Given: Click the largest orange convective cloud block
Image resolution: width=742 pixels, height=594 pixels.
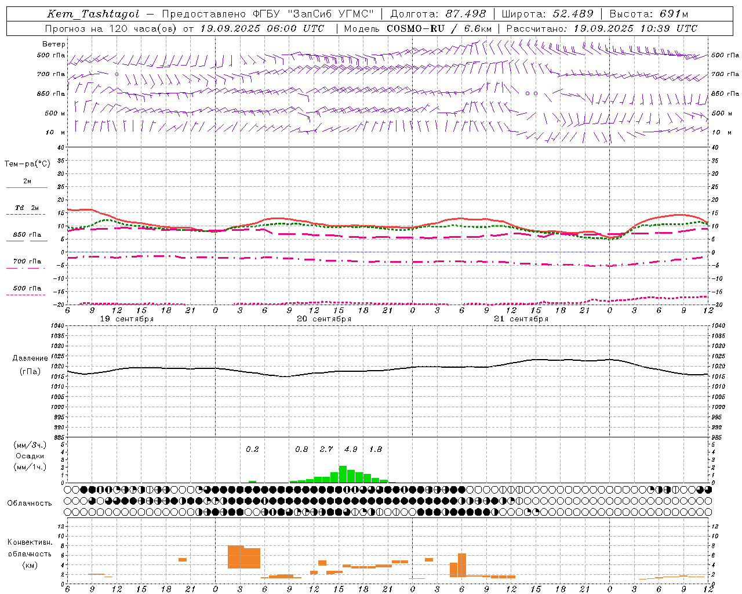Looking at the screenshot, I should (x=244, y=557).
